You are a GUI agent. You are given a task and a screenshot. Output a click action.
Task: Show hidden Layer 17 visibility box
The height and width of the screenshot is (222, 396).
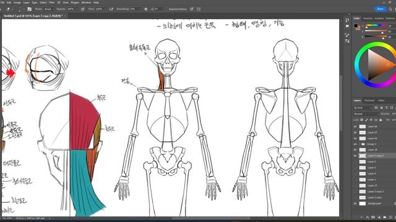(355, 186)
